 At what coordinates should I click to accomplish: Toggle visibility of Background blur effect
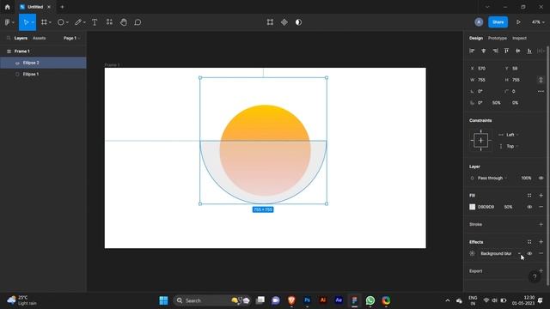click(529, 253)
